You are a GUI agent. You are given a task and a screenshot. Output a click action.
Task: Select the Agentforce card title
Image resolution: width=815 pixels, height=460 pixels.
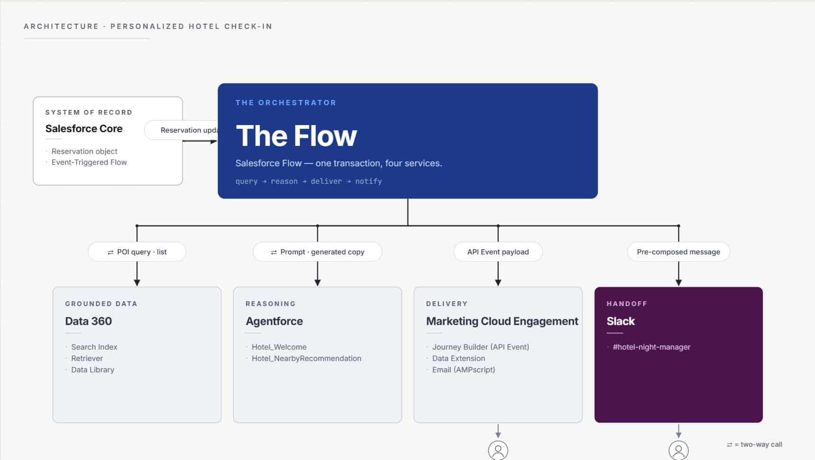(x=274, y=321)
